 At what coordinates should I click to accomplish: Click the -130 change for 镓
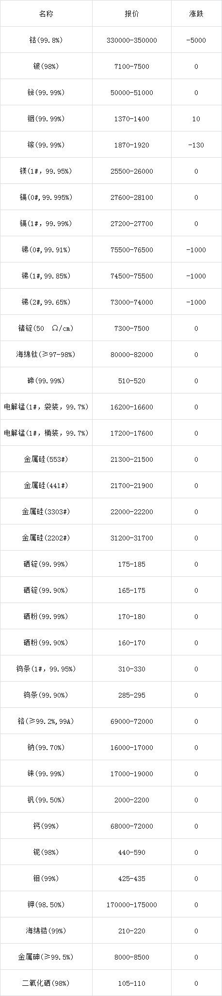pos(196,145)
